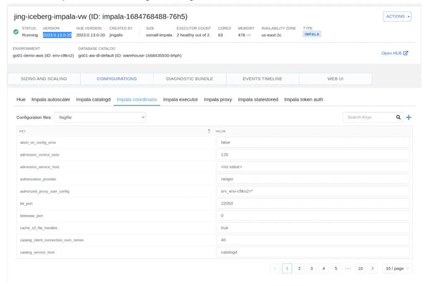This screenshot has height=286, width=429.
Task: Open the ACTIONS dropdown menu
Action: coord(397,16)
